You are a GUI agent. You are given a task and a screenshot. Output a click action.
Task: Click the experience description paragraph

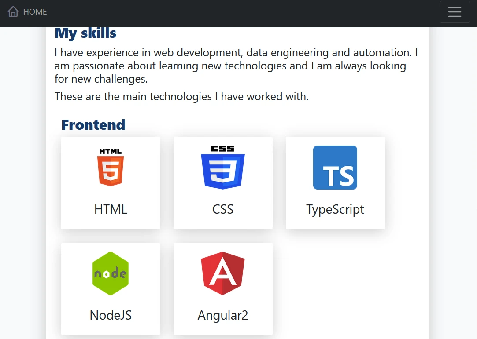pyautogui.click(x=236, y=66)
